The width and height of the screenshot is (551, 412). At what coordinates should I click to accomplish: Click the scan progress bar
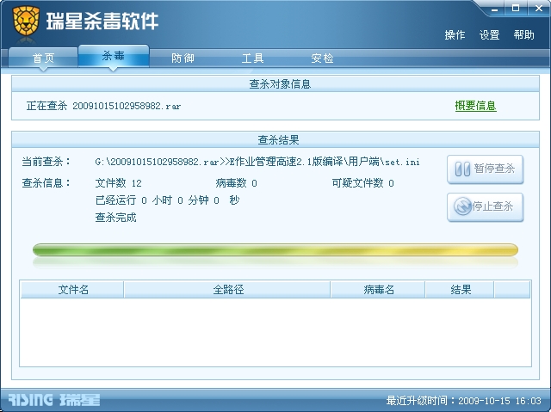[x=275, y=250]
